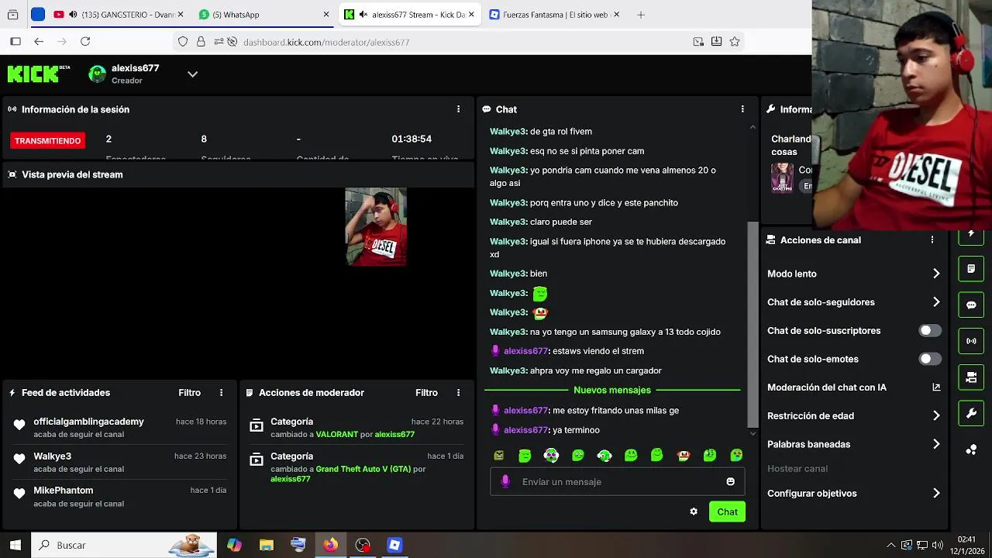Open the chat bubble sidebar icon
This screenshot has height=558, width=992.
coord(971,305)
